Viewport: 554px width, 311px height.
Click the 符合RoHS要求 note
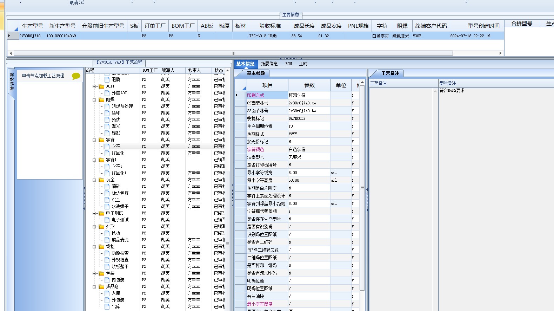pyautogui.click(x=452, y=91)
